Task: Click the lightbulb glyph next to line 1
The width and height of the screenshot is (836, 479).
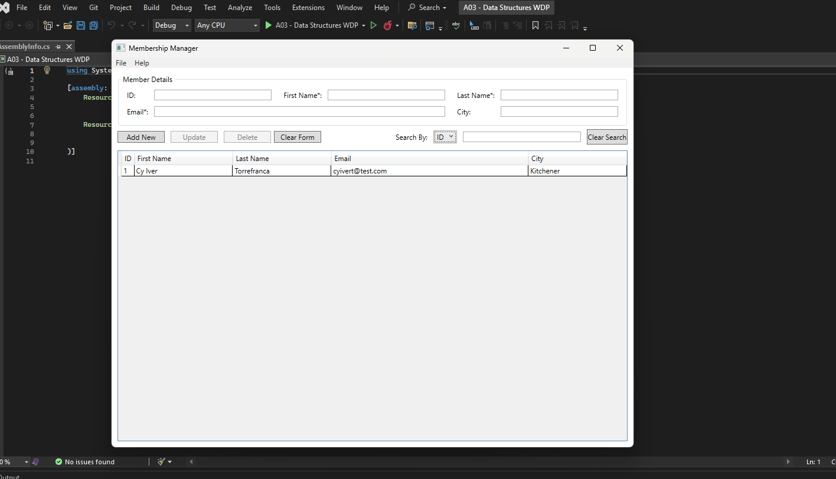Action: point(47,70)
